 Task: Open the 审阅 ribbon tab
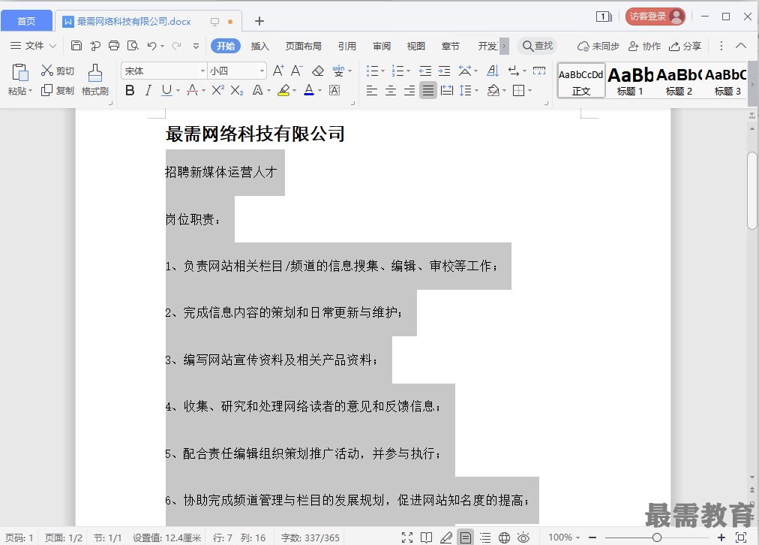pyautogui.click(x=382, y=46)
